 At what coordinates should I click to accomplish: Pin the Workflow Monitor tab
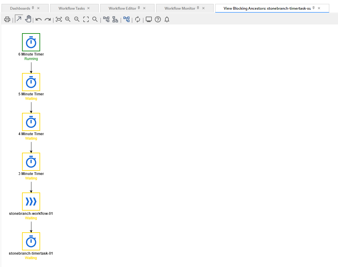[198, 8]
